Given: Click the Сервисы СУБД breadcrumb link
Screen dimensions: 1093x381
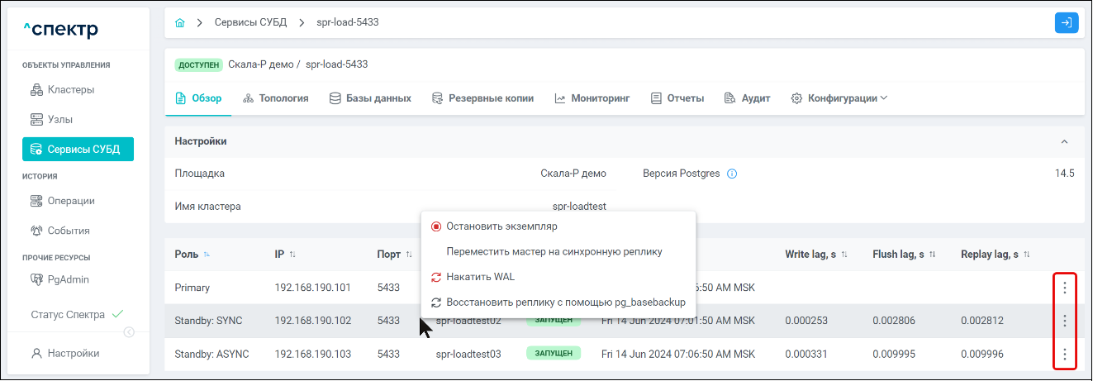Looking at the screenshot, I should [250, 22].
